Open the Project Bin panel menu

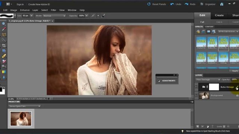(192, 102)
